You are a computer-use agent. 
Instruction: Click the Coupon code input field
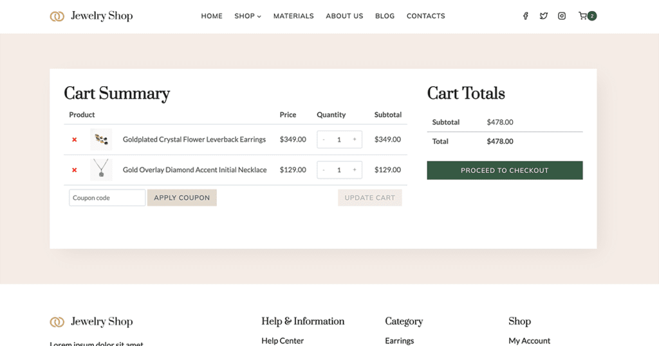107,198
